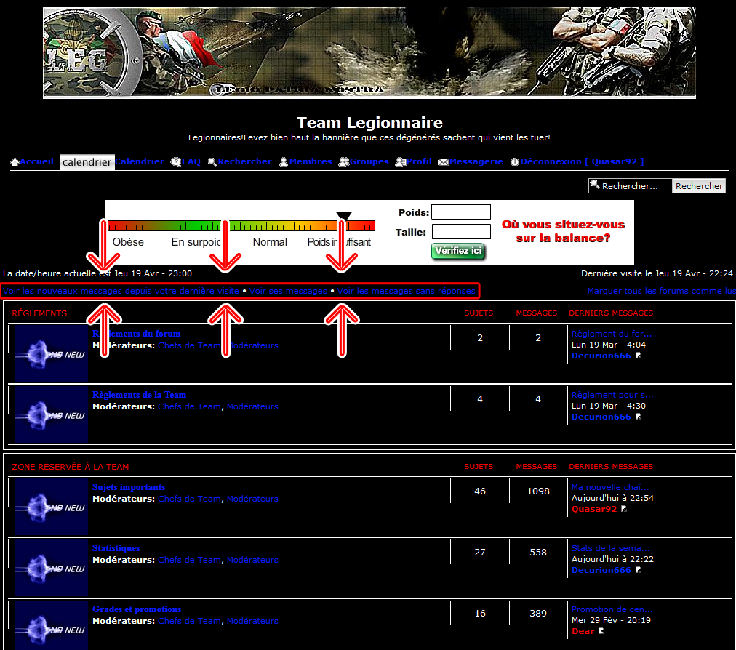
Task: Click the No New status icon for Règlements de la Team
Action: point(52,415)
